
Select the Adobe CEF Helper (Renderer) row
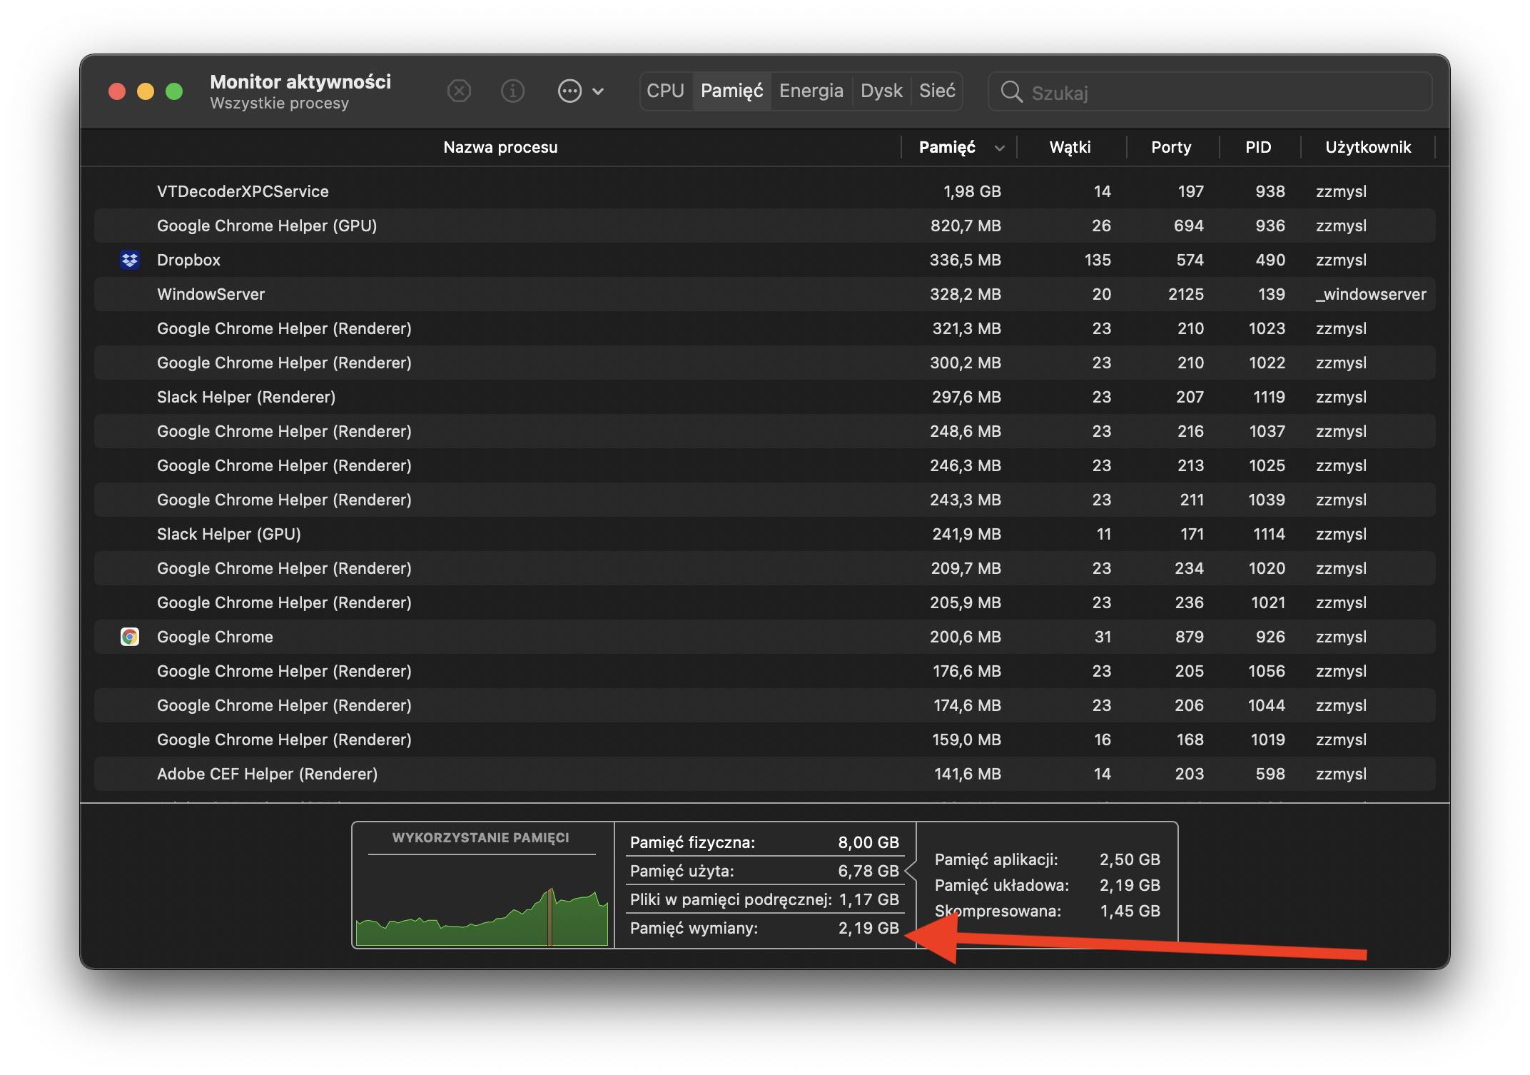coord(765,774)
